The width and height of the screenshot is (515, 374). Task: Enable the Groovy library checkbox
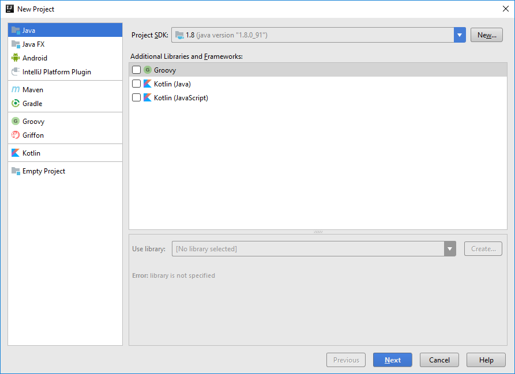point(137,70)
